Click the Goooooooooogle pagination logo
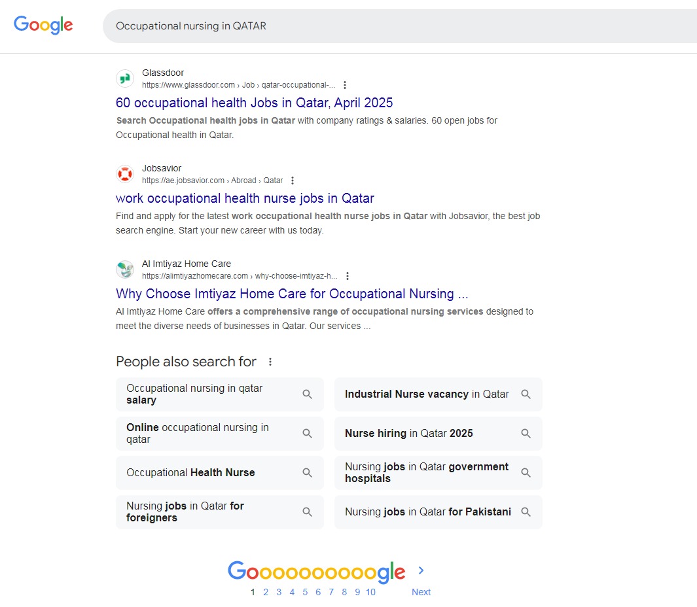The image size is (697, 607). (317, 572)
